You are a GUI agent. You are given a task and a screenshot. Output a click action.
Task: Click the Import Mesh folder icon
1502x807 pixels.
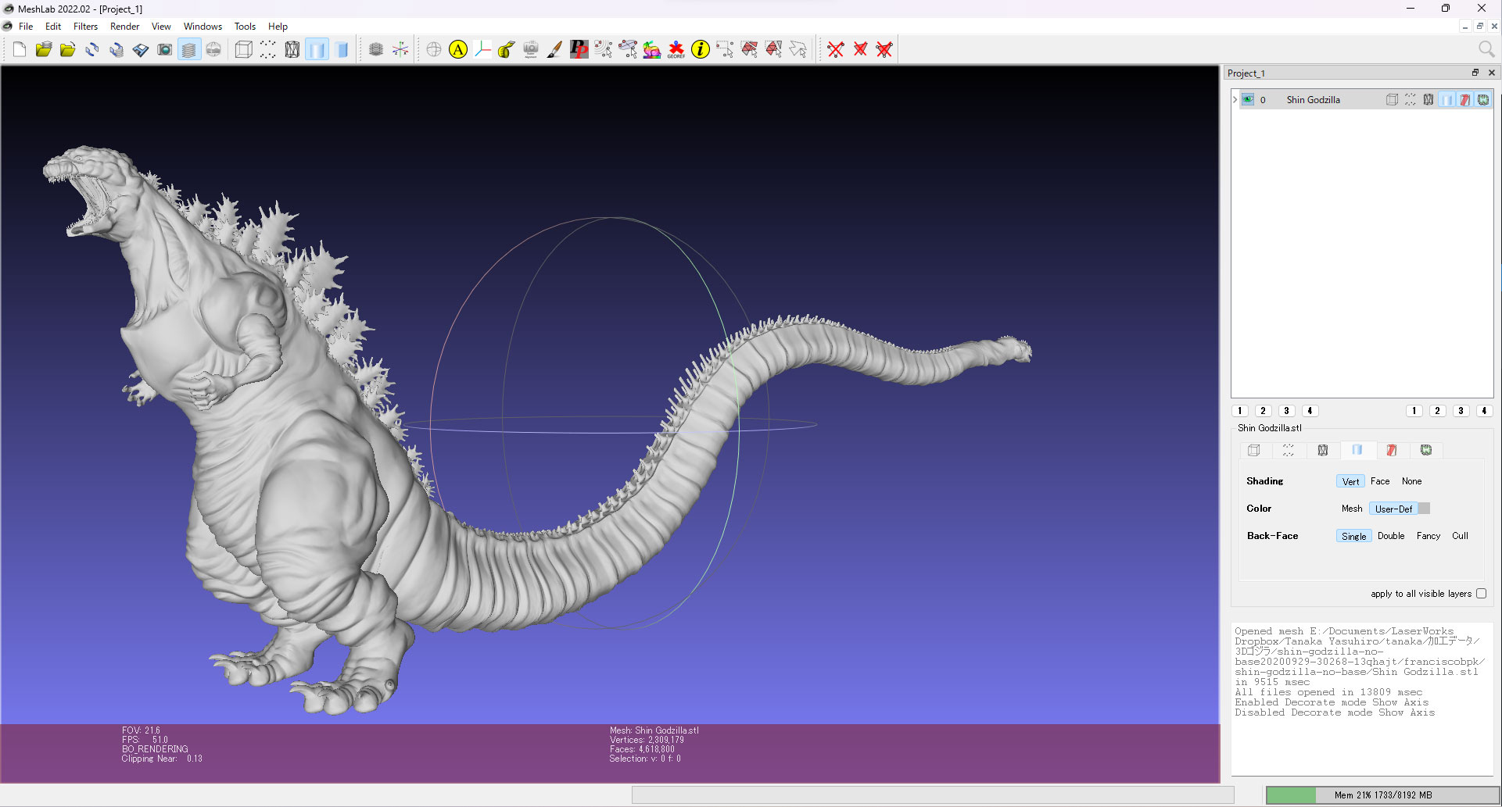point(67,50)
